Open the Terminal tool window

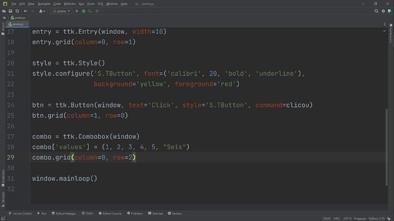click(x=155, y=214)
